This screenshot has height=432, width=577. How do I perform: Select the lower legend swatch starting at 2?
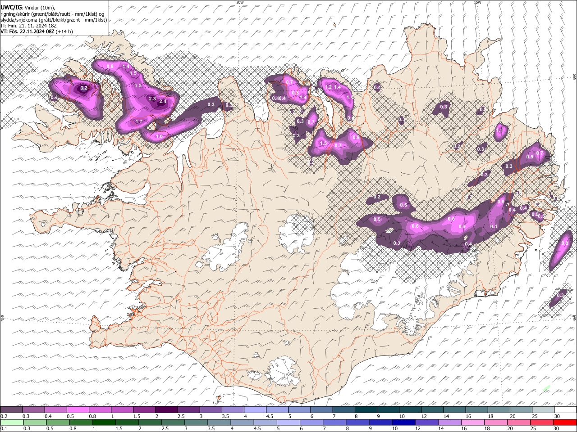[150, 422]
